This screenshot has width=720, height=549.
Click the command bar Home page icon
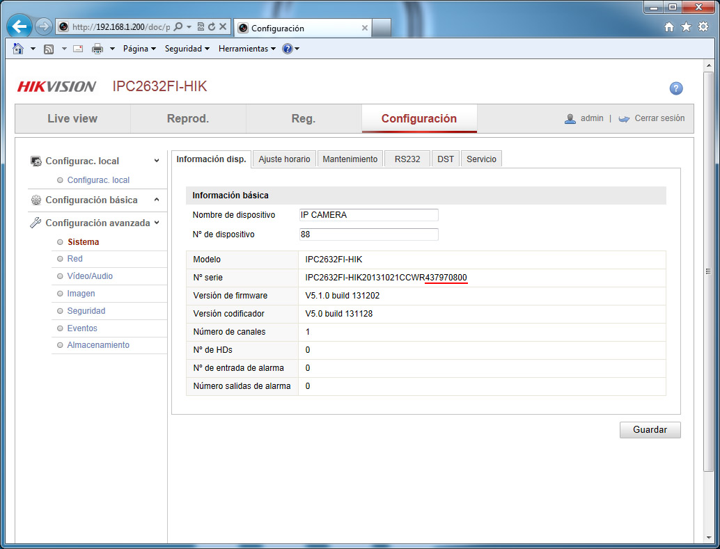(18, 49)
